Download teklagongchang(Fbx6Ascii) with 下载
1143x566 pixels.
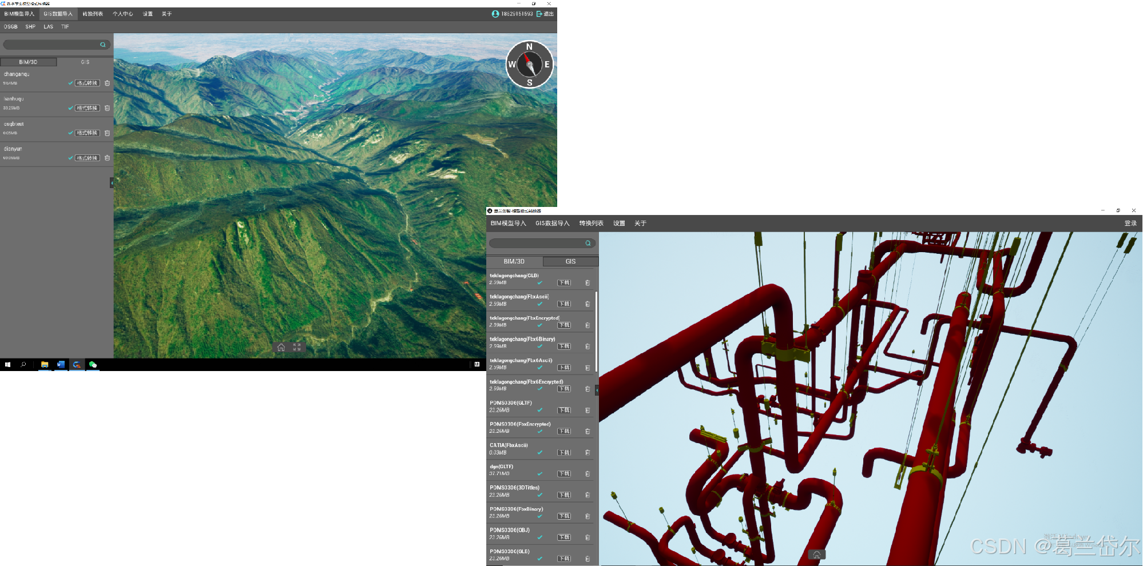pyautogui.click(x=564, y=368)
